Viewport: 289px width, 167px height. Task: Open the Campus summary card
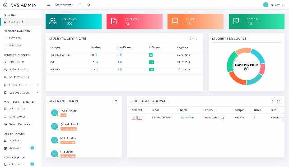[256, 21]
